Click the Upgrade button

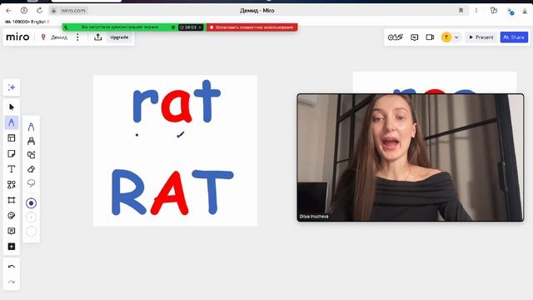pyautogui.click(x=119, y=37)
